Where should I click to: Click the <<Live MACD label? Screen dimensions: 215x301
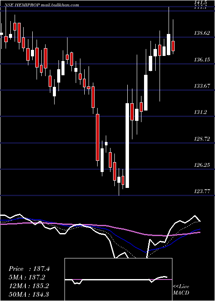click(181, 290)
